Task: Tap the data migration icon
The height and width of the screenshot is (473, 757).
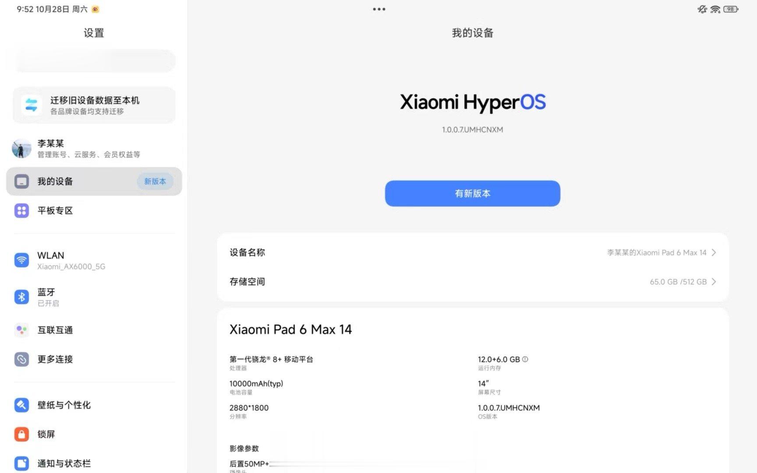Action: point(31,105)
